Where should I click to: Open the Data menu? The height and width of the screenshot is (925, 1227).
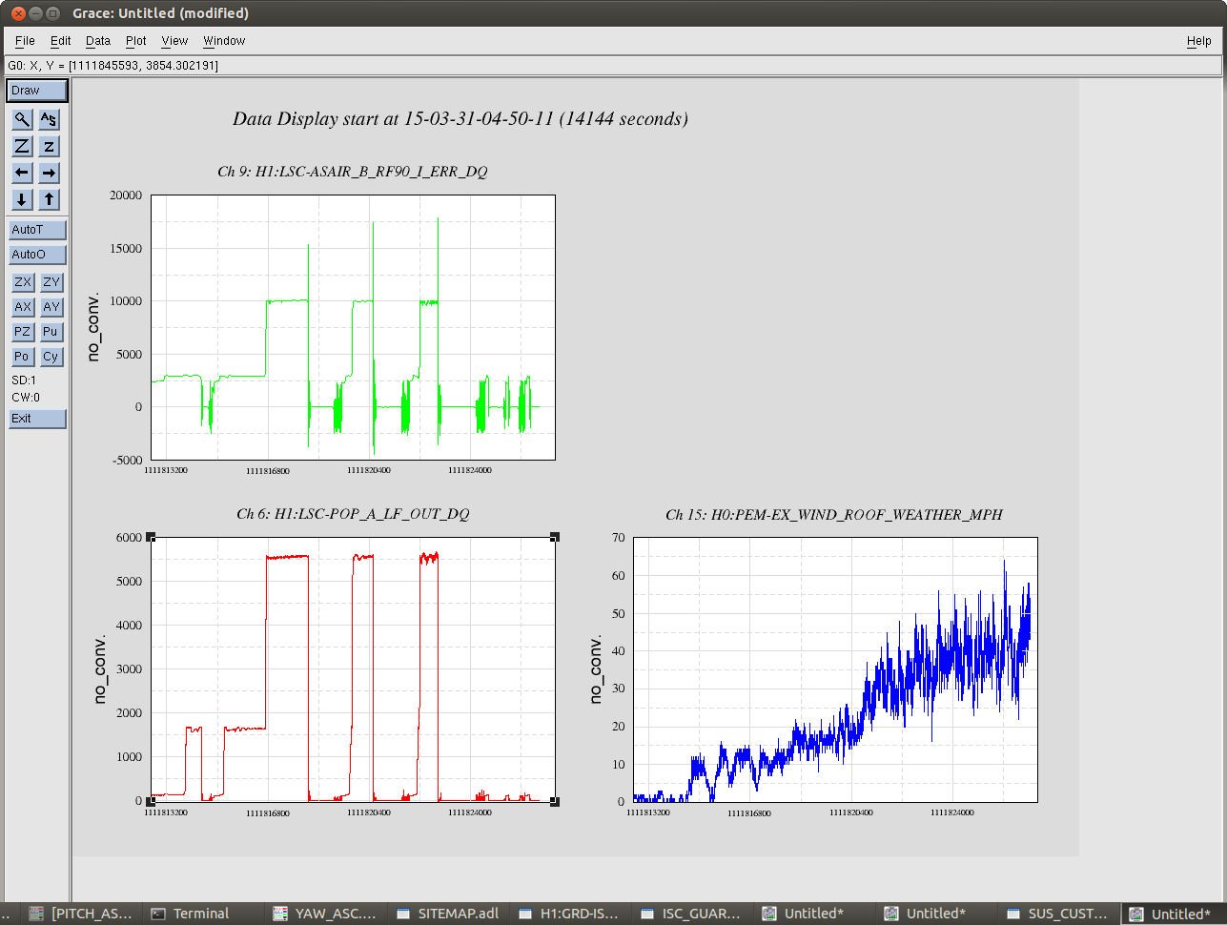coord(98,41)
